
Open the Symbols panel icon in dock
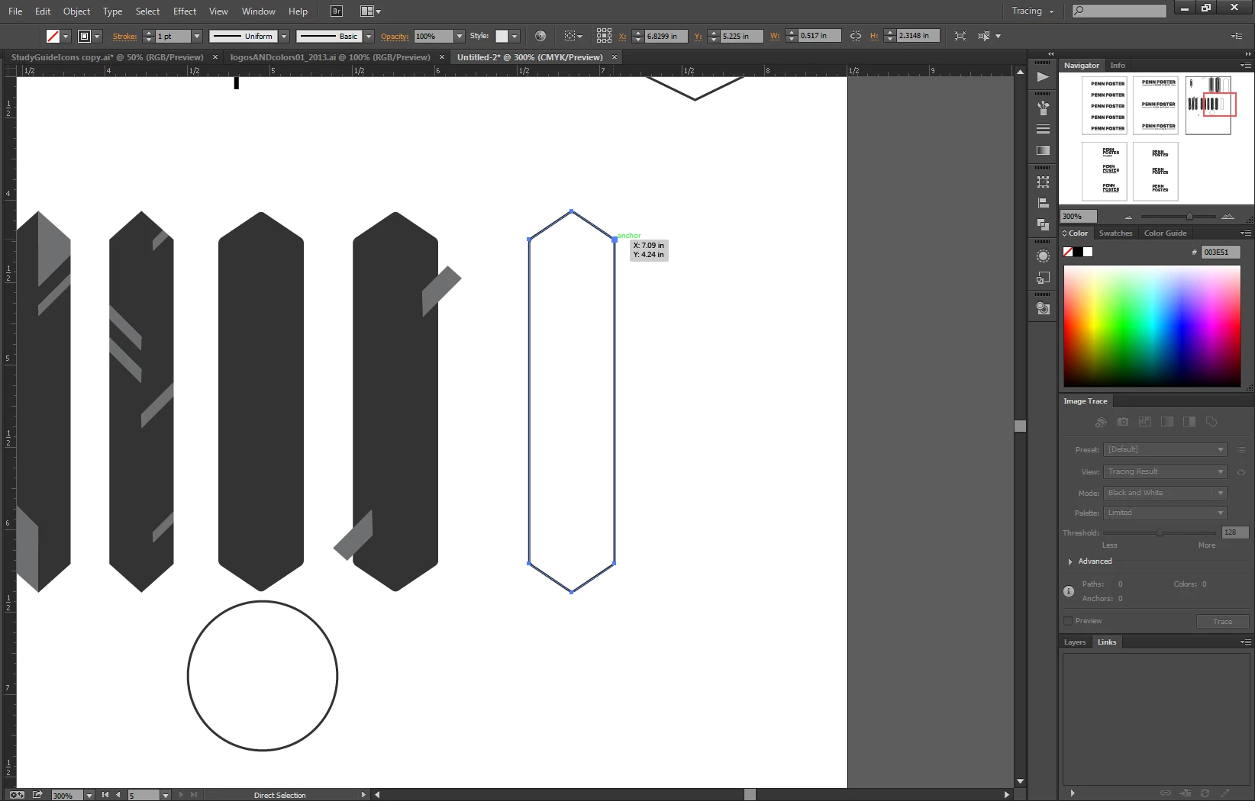pyautogui.click(x=1043, y=309)
